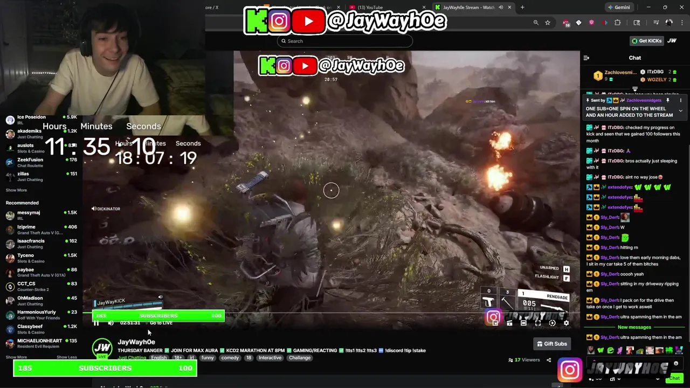The image size is (690, 388).
Task: Open HarmoniousYuriy recommended channel
Action: coord(42,315)
